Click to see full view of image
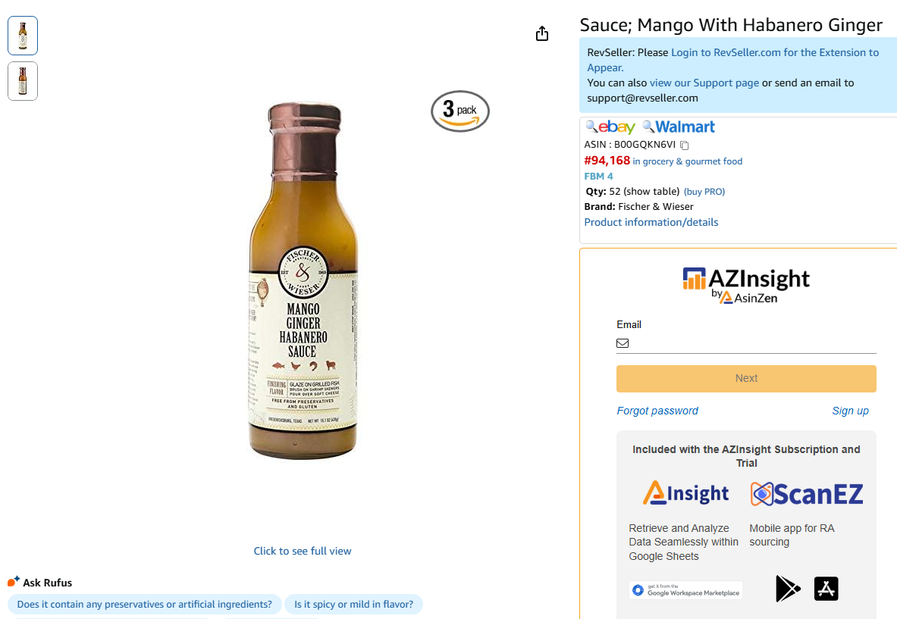This screenshot has width=897, height=619. click(x=303, y=551)
